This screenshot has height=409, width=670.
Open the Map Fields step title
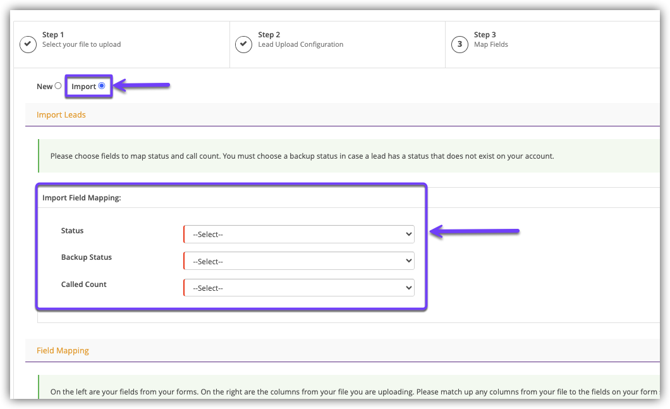[x=490, y=45]
